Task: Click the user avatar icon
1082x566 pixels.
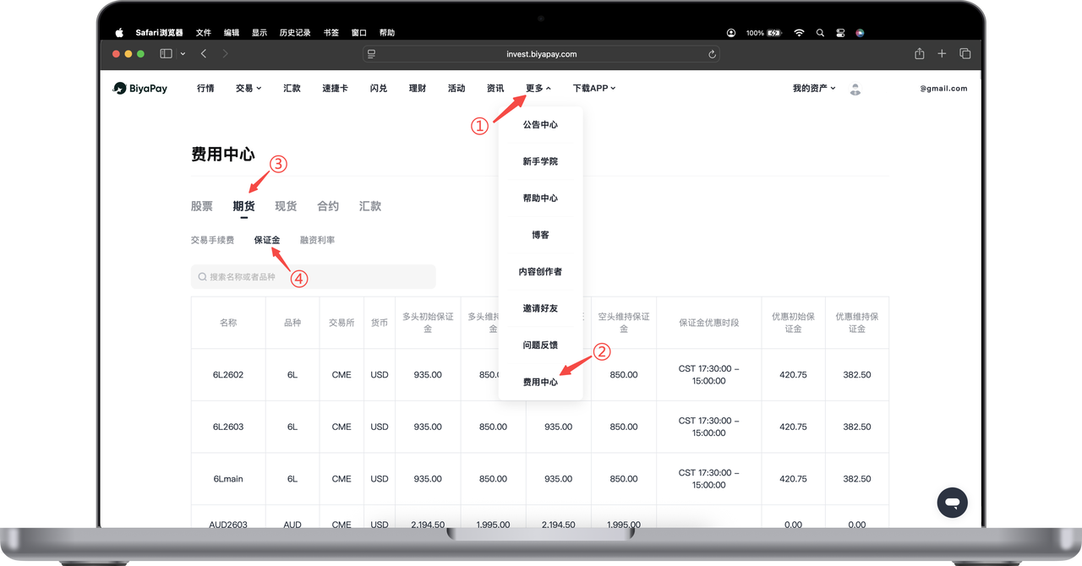Action: click(x=855, y=89)
